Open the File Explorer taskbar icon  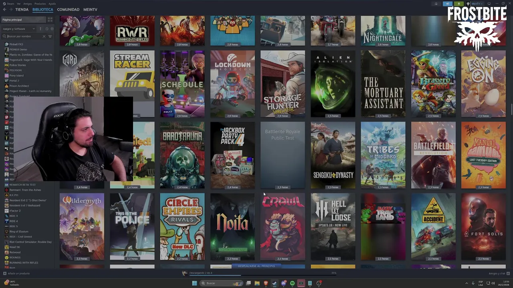click(x=257, y=283)
